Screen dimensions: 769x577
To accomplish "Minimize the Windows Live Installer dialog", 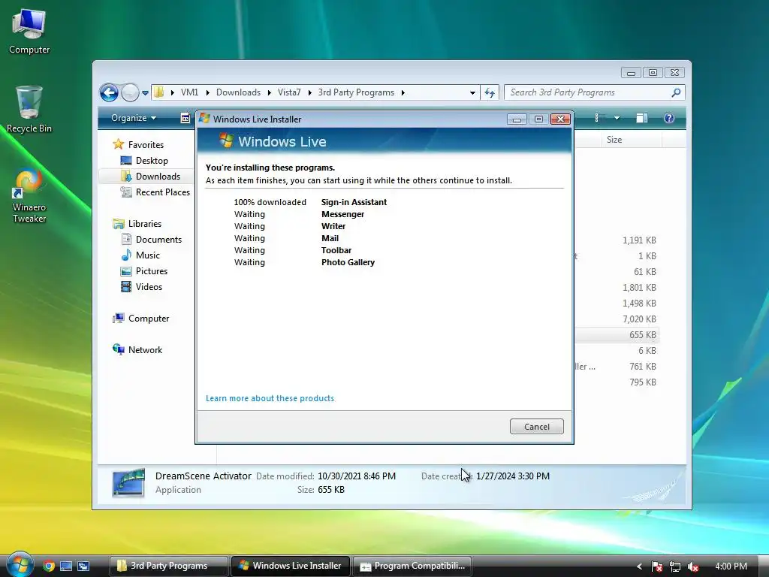I will (x=517, y=119).
